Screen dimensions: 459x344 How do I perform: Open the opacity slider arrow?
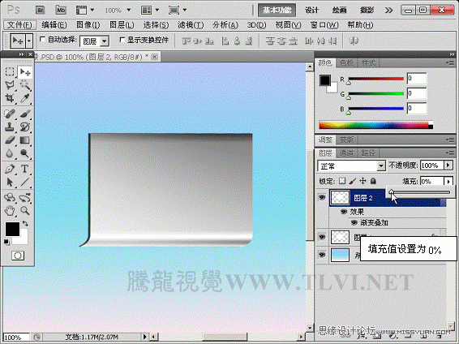tap(448, 166)
